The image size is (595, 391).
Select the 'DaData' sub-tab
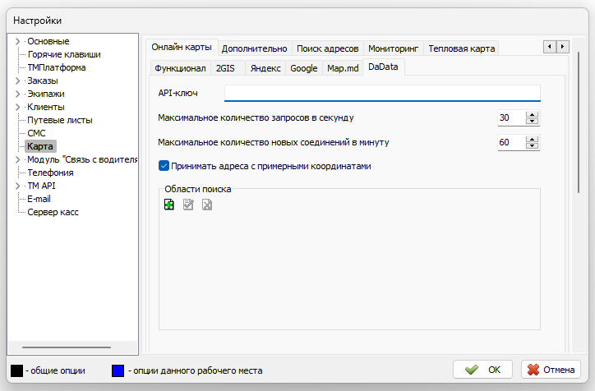[383, 67]
